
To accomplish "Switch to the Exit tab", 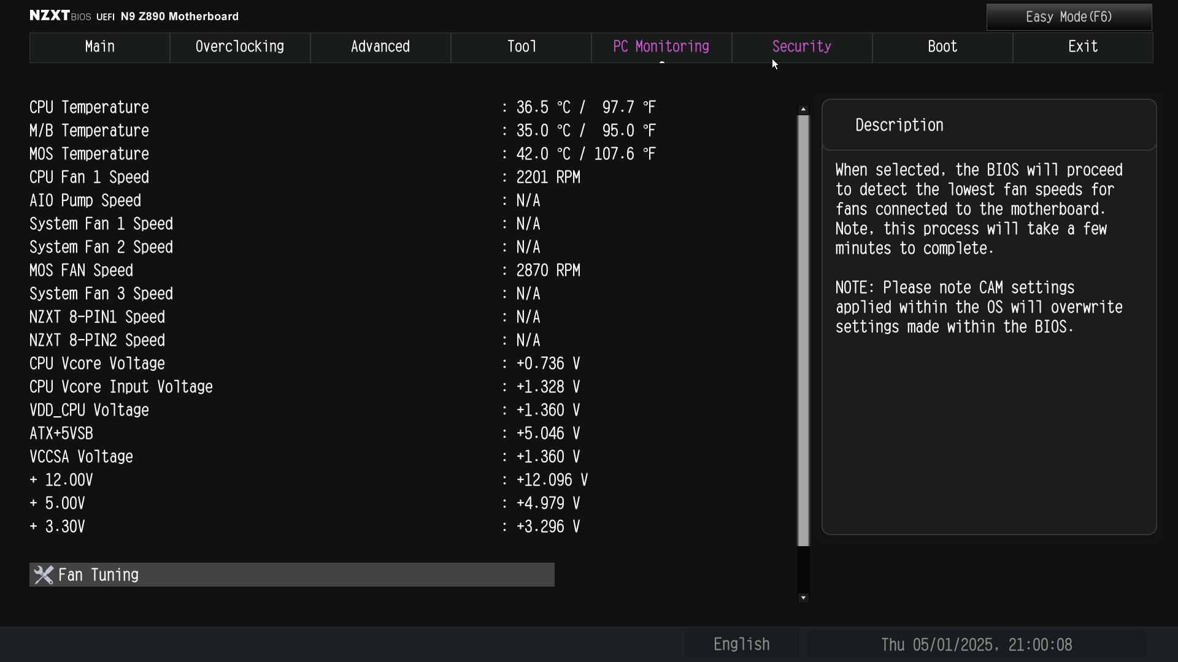I will click(x=1082, y=47).
